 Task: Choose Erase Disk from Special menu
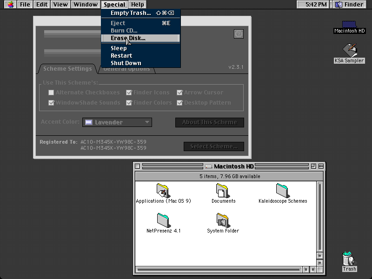141,38
